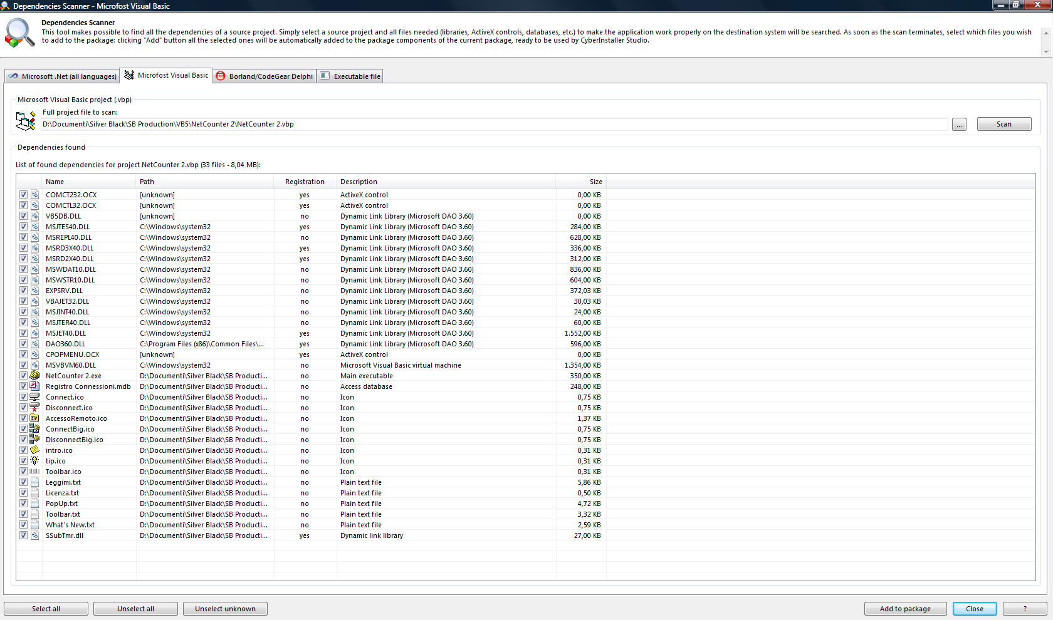Click the tip.ico lightbulb icon
The image size is (1053, 620).
pyautogui.click(x=34, y=461)
